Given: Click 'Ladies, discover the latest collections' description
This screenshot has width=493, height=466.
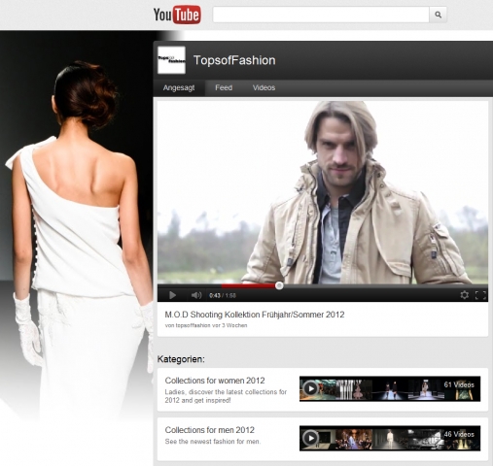Looking at the screenshot, I should pos(226,396).
